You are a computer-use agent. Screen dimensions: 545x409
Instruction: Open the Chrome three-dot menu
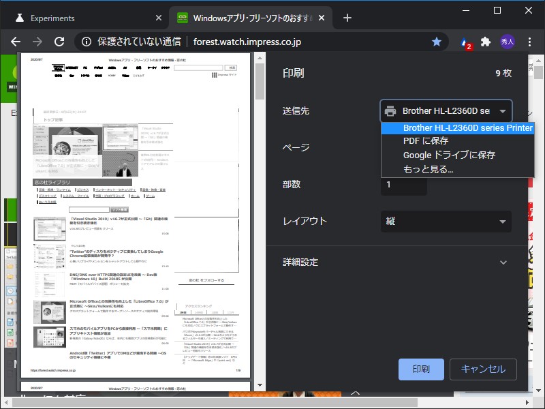pyautogui.click(x=531, y=41)
